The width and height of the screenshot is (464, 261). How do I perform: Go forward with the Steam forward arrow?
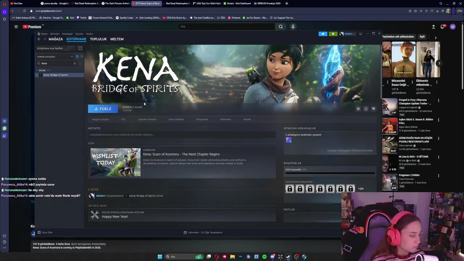pos(45,39)
